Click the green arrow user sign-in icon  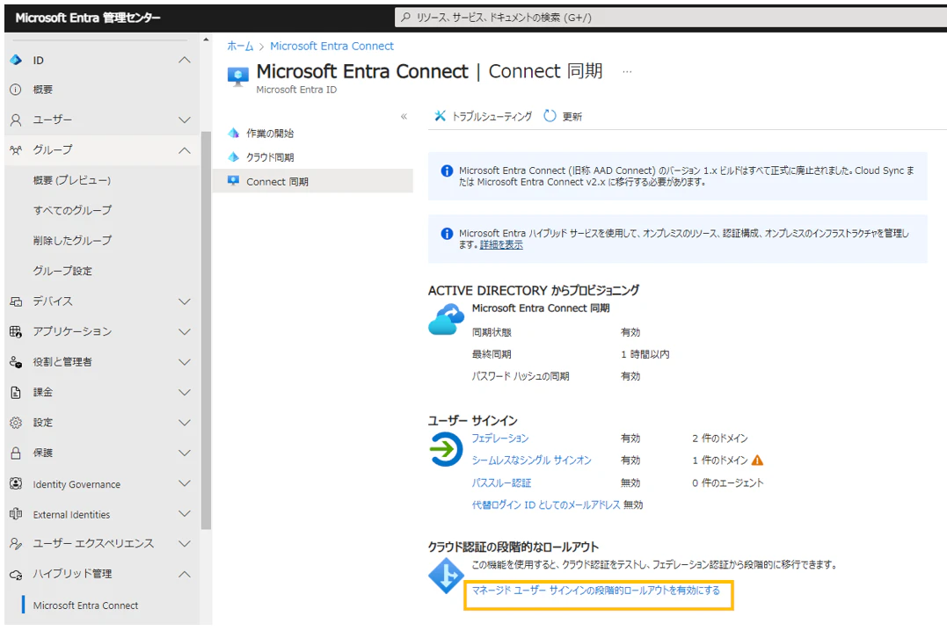pyautogui.click(x=446, y=449)
